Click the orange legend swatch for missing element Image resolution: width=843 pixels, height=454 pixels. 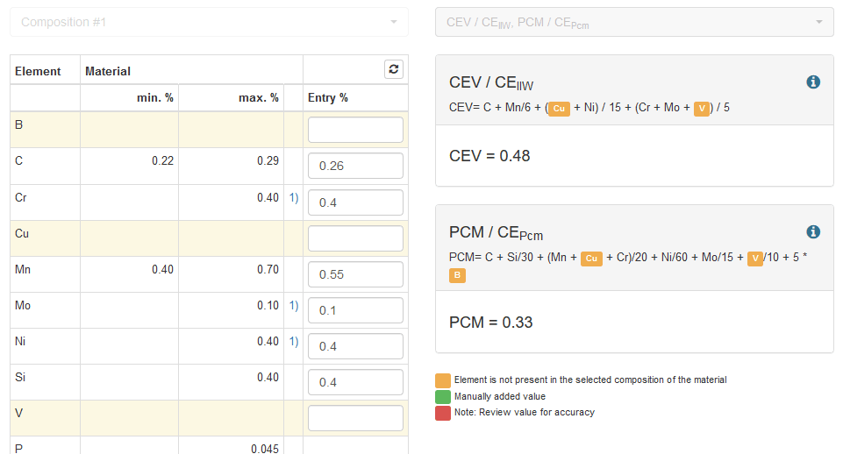tap(443, 380)
